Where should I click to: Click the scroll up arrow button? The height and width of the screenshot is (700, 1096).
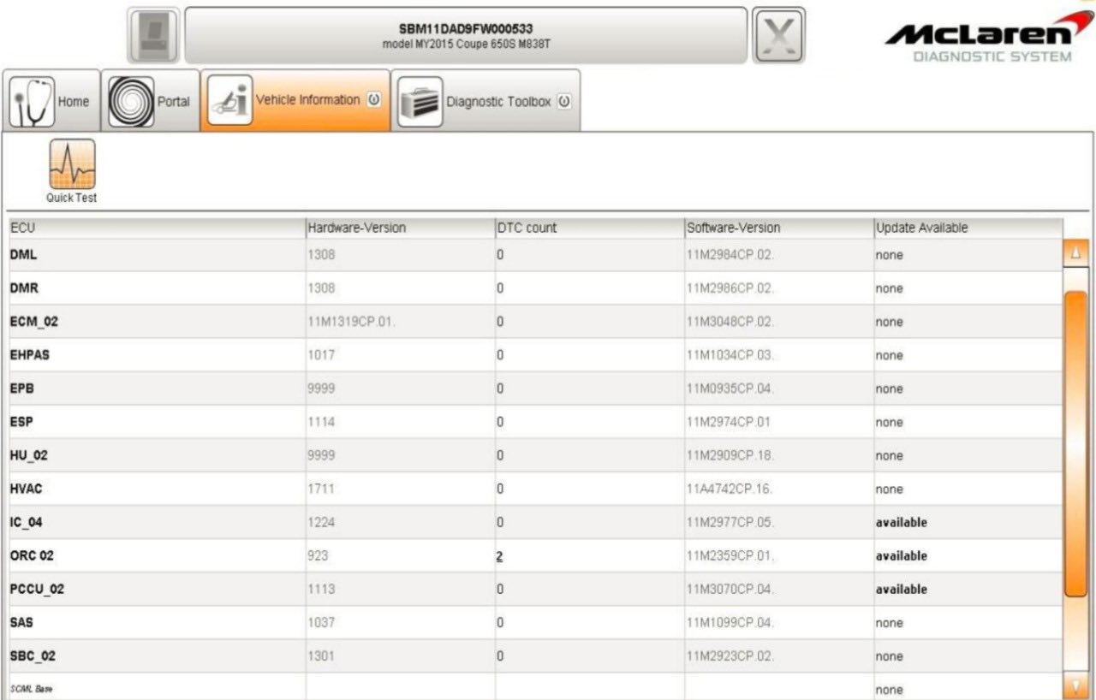(1075, 254)
